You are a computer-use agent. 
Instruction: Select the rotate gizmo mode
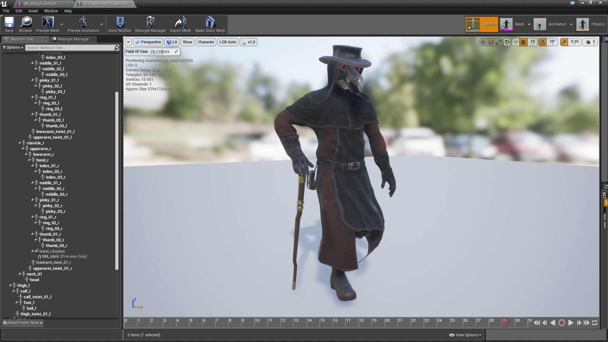click(x=491, y=42)
